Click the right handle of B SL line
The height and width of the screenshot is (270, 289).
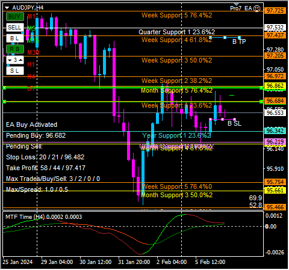[x=234, y=120]
